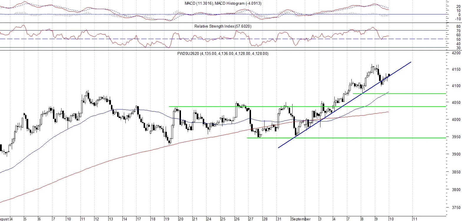Select the ascending blue trendline on the price chart
462x221 pixels.
coord(344,105)
